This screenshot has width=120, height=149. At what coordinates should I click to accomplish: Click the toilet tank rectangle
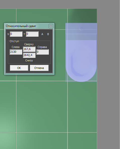(x=81, y=28)
